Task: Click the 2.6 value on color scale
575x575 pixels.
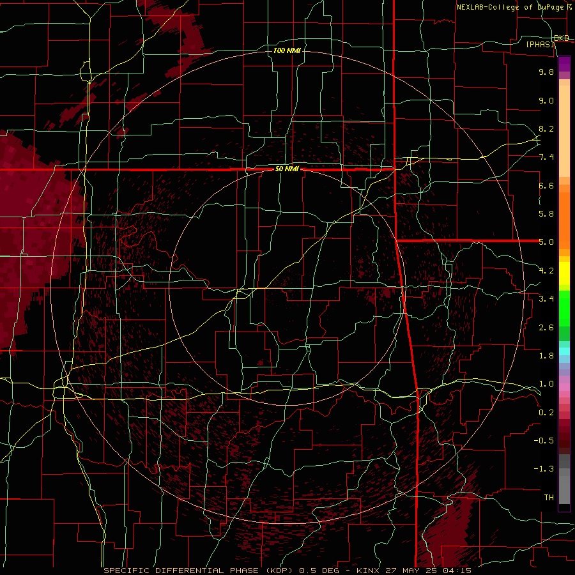Action: 546,328
